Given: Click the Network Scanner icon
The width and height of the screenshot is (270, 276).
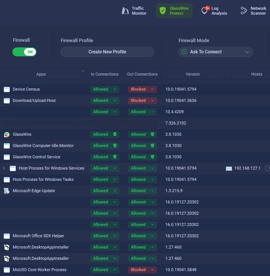Looking at the screenshot, I should coord(244,11).
